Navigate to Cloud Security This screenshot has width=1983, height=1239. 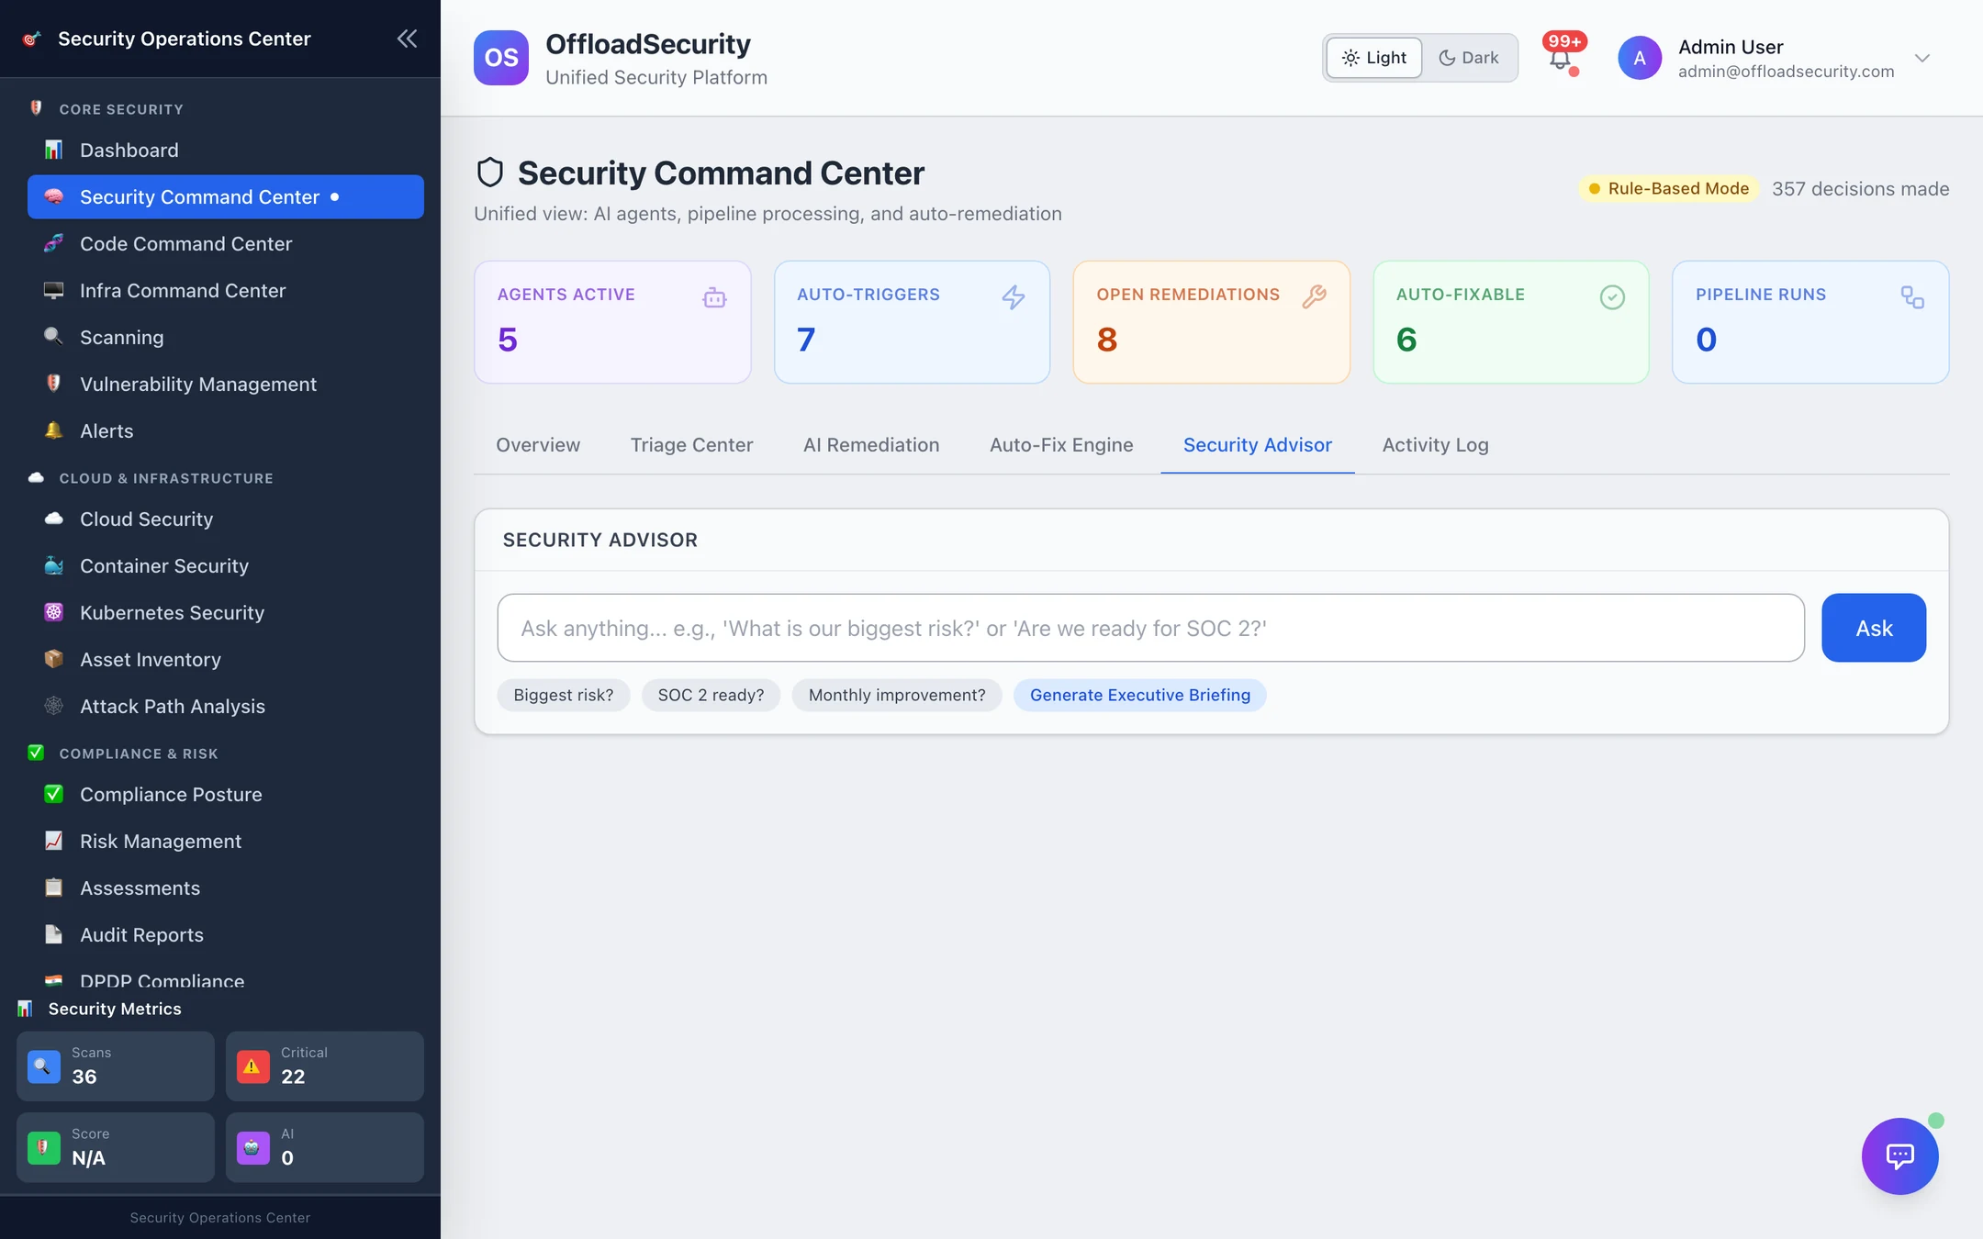[226, 519]
